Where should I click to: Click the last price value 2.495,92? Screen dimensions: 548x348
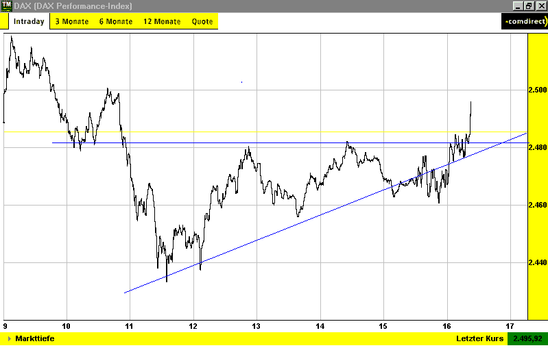coord(527,338)
